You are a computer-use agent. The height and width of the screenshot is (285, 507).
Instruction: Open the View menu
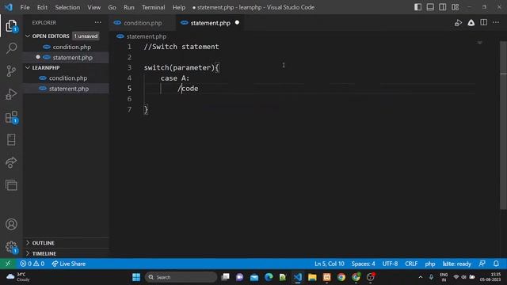pos(93,7)
